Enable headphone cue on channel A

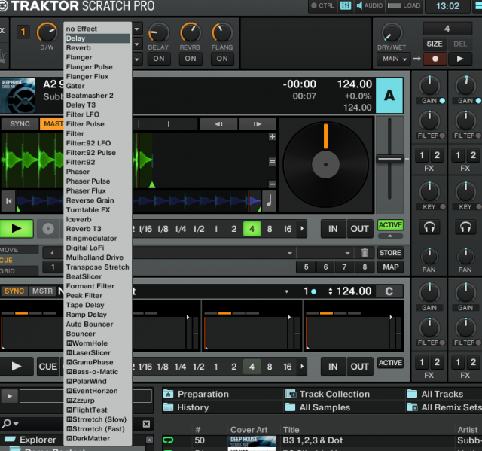click(429, 227)
